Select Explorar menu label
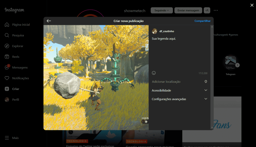This screenshot has height=147, width=256. click(x=18, y=46)
